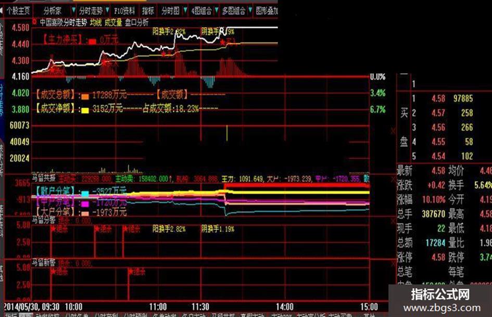Screen dimensions: 492x317
Task: Open dropdown arrow next to 分时走势
Action: (107, 10)
